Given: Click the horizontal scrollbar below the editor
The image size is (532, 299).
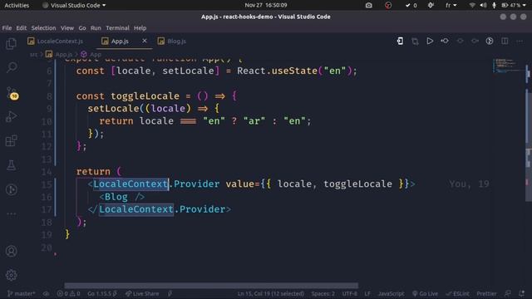Looking at the screenshot, I should tap(211, 286).
